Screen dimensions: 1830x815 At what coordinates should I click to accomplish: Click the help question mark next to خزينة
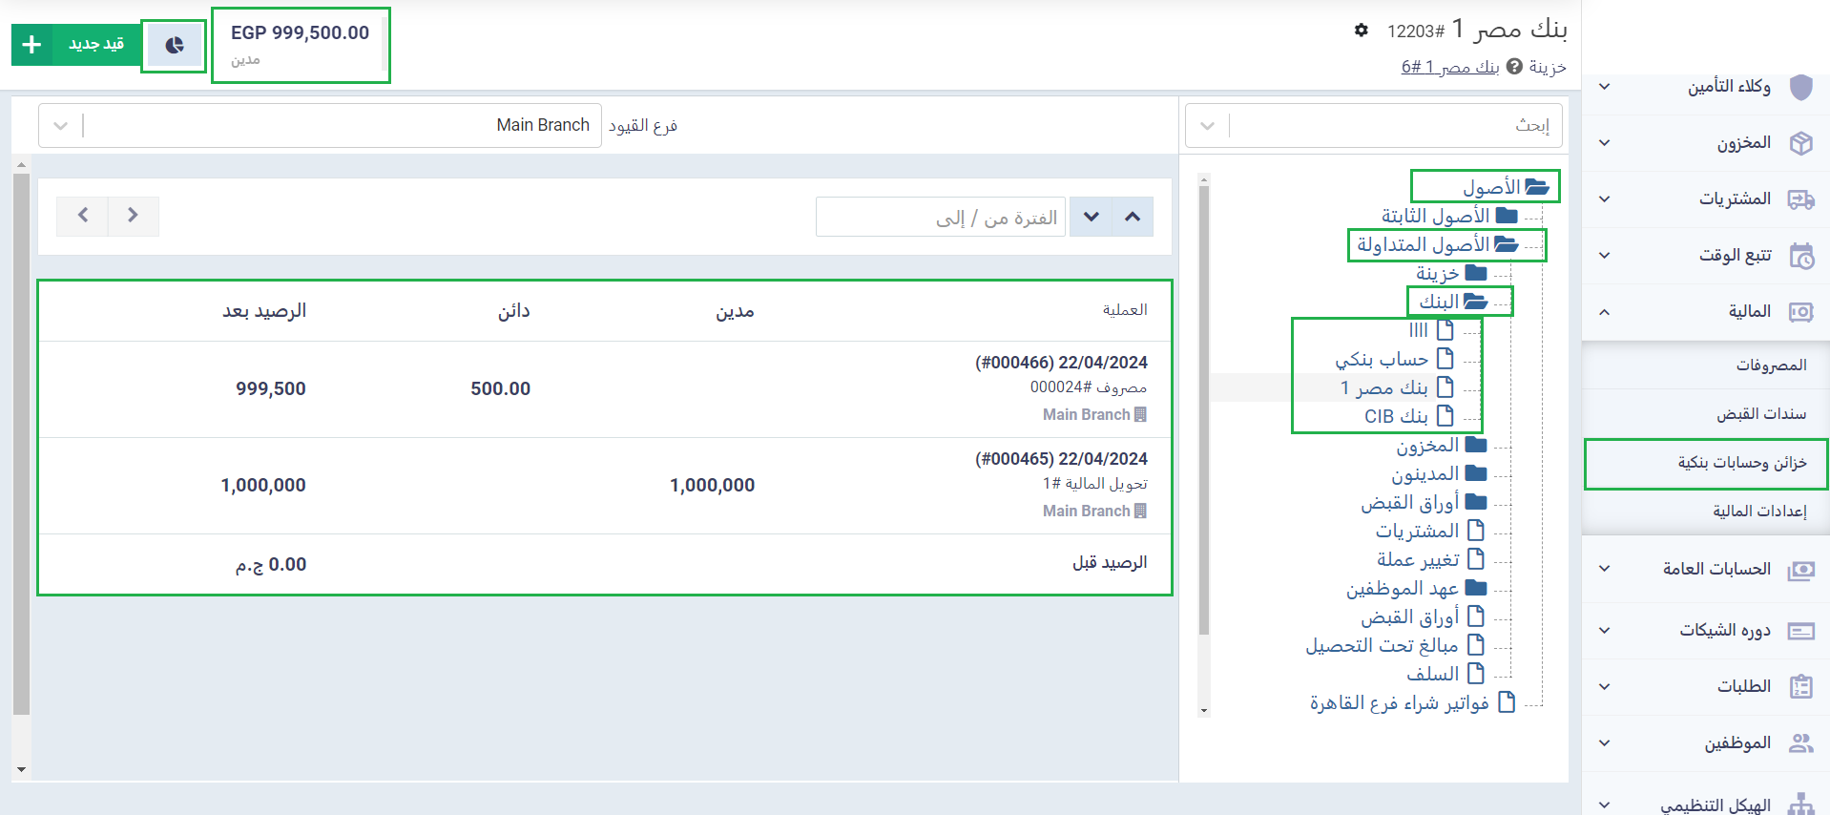(1514, 67)
